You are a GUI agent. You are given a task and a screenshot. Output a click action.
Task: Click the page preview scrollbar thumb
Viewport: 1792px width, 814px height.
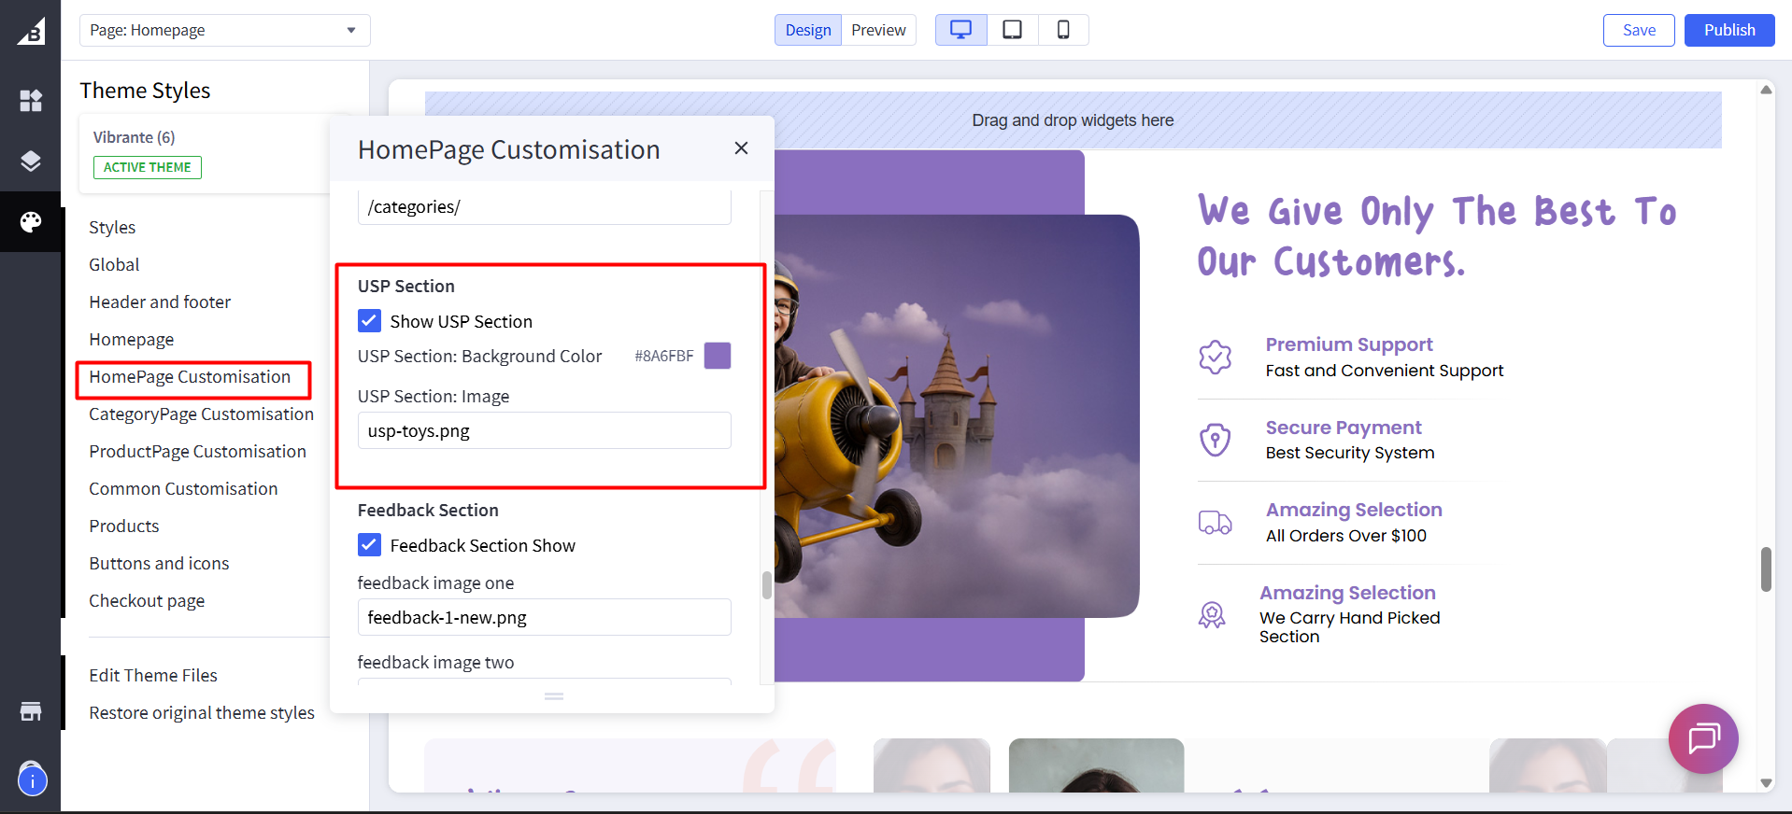1766,569
